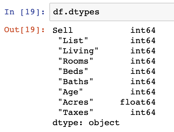Screen dimensions: 174x132
Task: Click the int64 type next to "Living"
Action: pyautogui.click(x=143, y=51)
